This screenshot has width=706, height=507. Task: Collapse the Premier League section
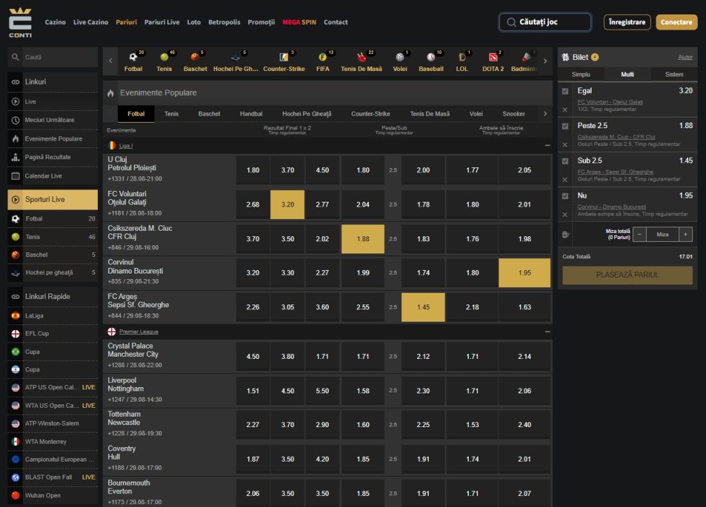tap(547, 331)
